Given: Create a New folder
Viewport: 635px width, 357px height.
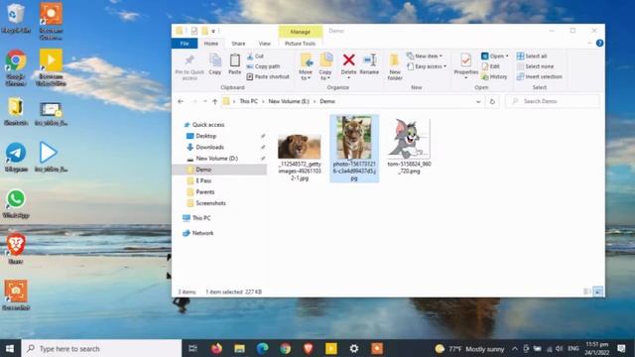Looking at the screenshot, I should (395, 67).
